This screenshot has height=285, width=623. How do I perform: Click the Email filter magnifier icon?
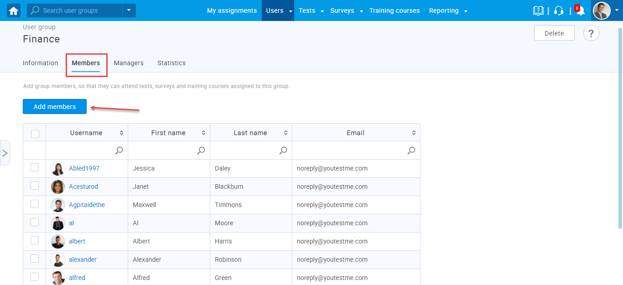tap(411, 150)
